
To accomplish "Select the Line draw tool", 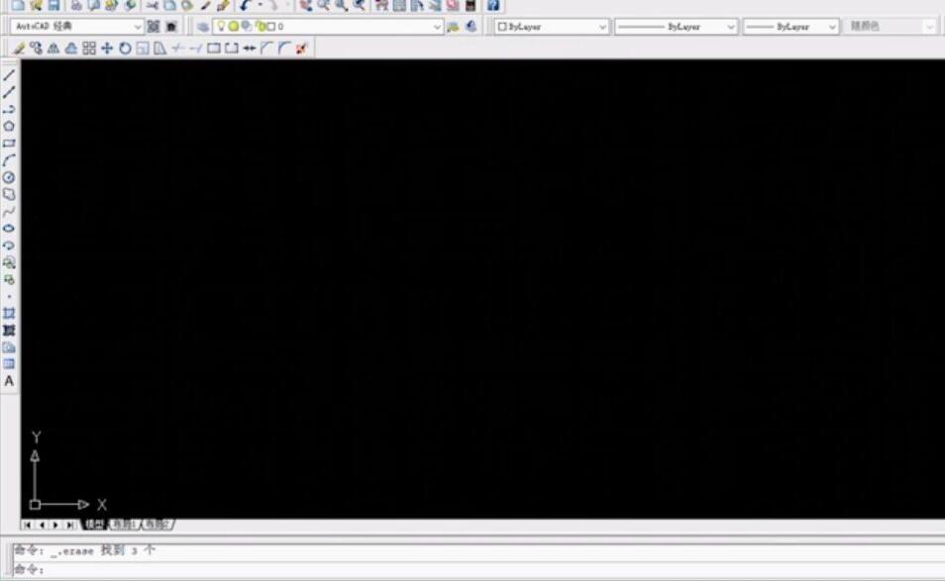I will (9, 75).
